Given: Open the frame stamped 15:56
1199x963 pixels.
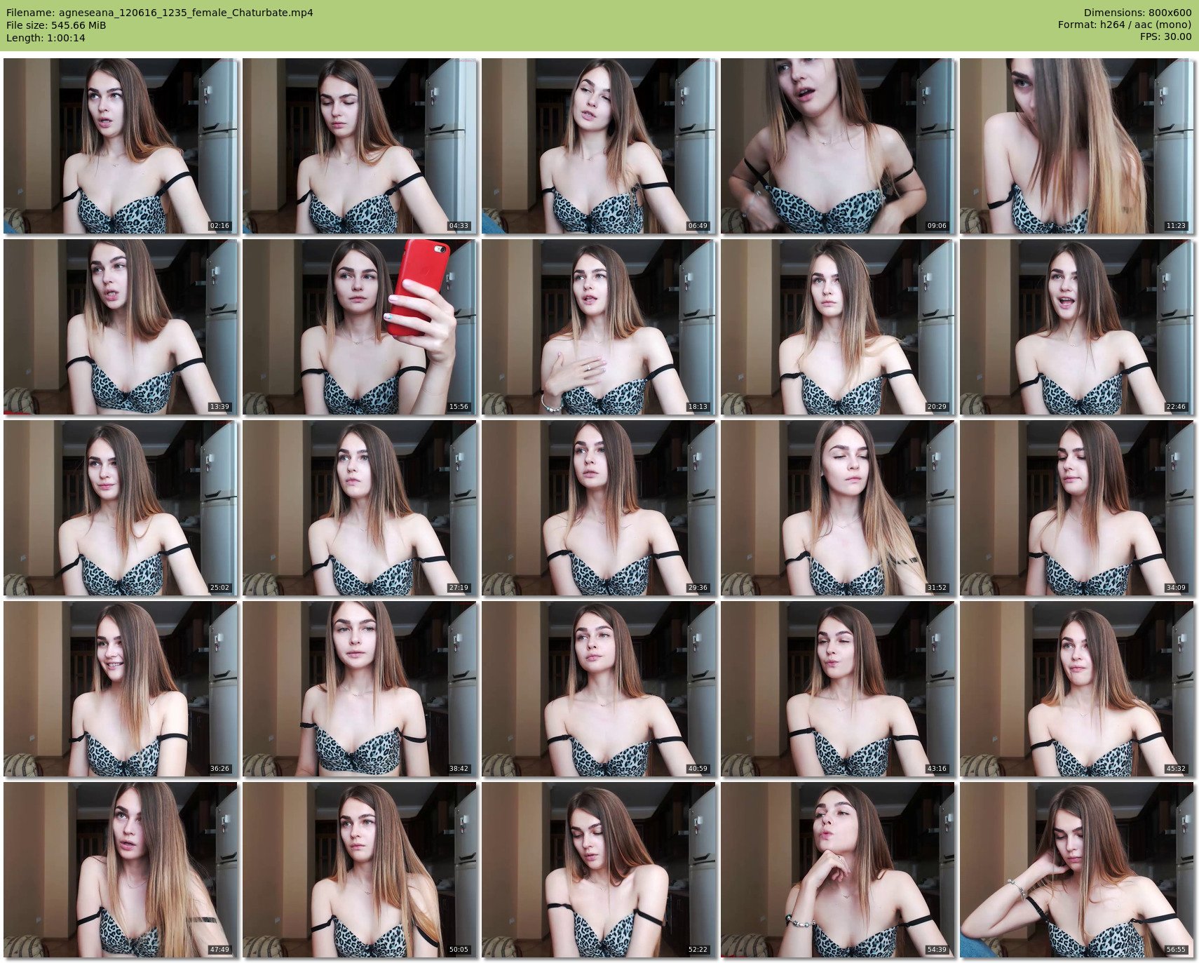Looking at the screenshot, I should (360, 327).
